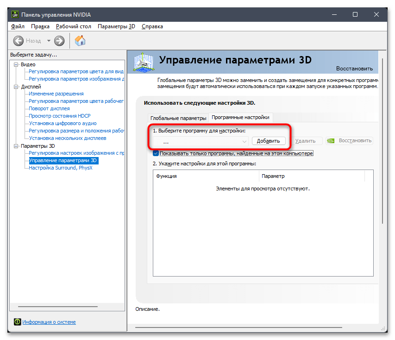Click the Назад button label
The width and height of the screenshot is (395, 340).
pyautogui.click(x=33, y=41)
